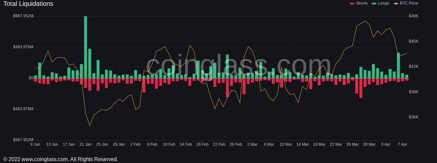Image resolution: width=437 pixels, height=163 pixels.
Task: Click the 7 Apr date label
Action: click(x=402, y=144)
